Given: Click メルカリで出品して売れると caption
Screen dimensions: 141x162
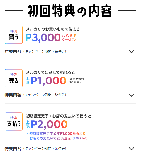Looking at the screenshot, I should point(50,72).
